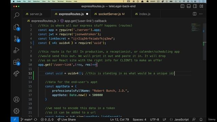Open the Search view in activity bar

[17, 15]
